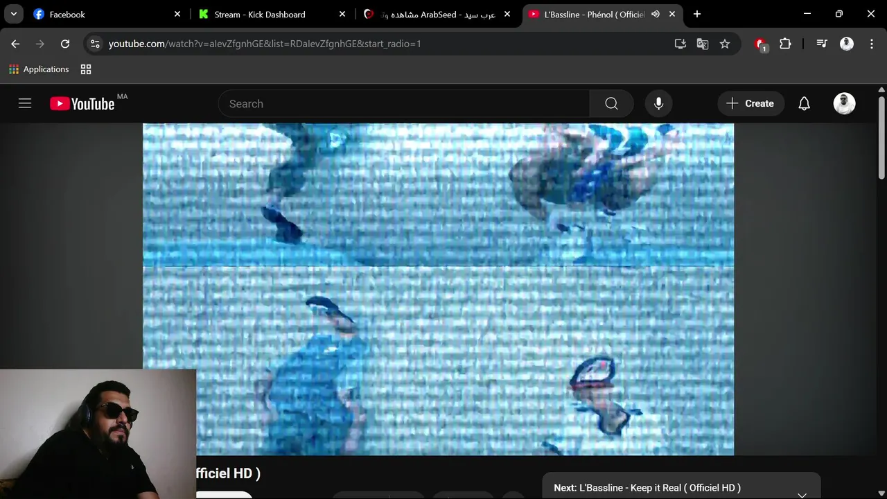Screen dimensions: 887x499
Task: Open the tab groups grid icon
Action: (86, 69)
